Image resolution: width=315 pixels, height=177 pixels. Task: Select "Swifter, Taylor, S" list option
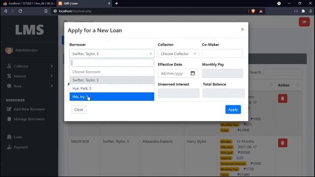112,80
